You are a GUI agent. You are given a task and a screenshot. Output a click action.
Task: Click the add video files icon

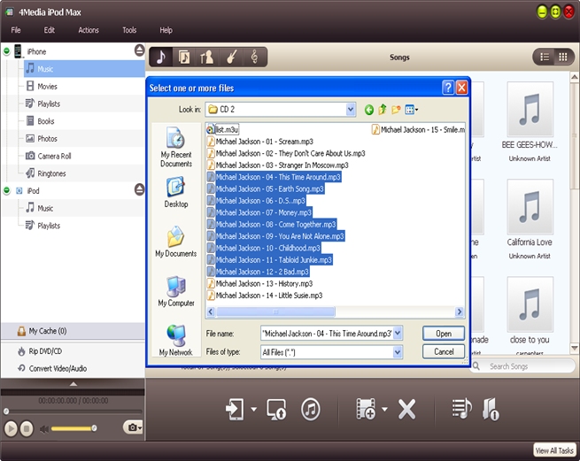point(366,409)
